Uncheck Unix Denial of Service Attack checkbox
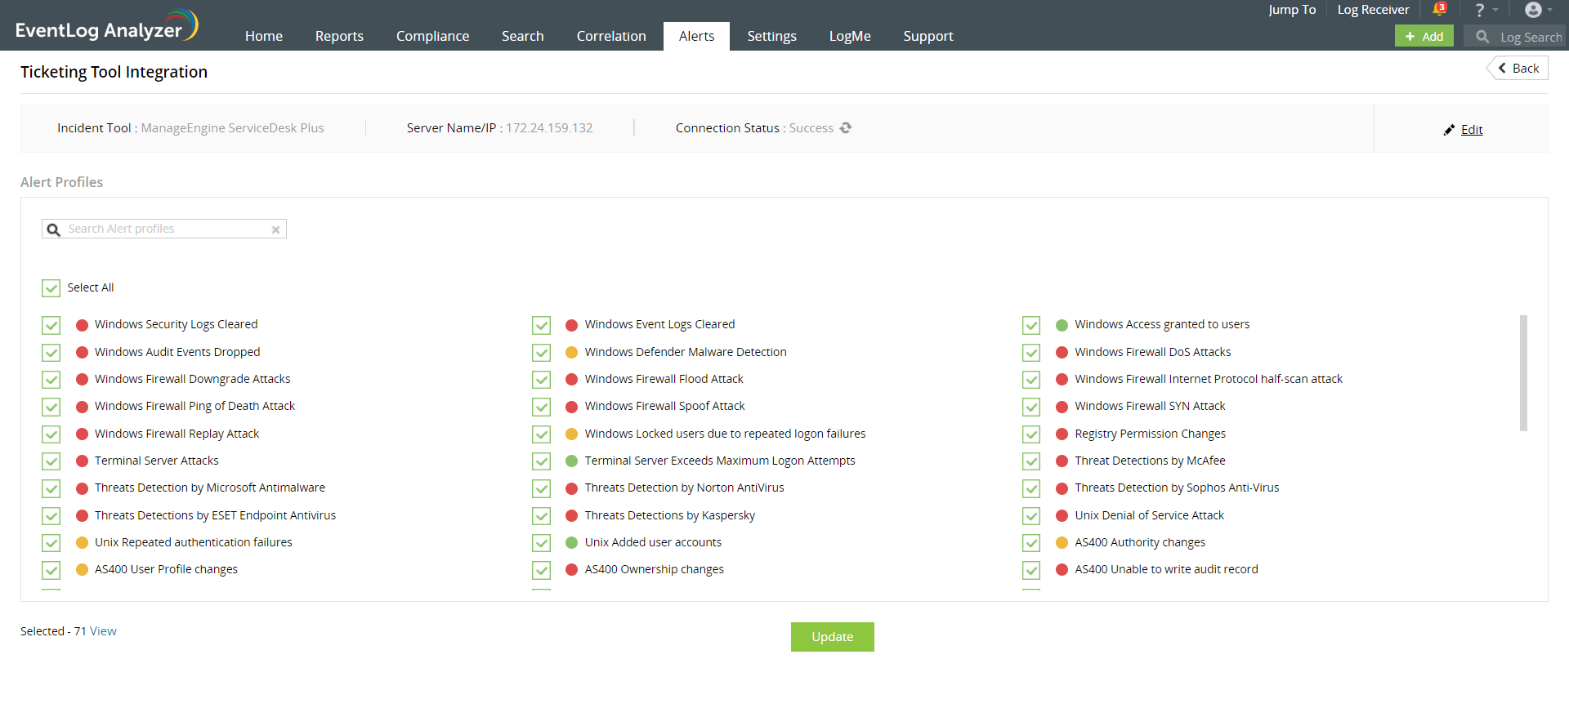 tap(1031, 516)
